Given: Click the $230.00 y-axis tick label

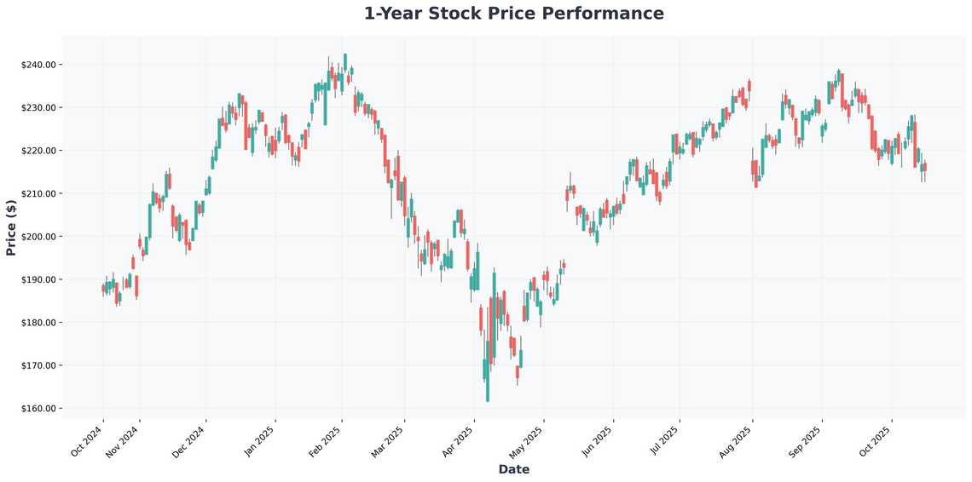Looking at the screenshot, I should tap(38, 108).
